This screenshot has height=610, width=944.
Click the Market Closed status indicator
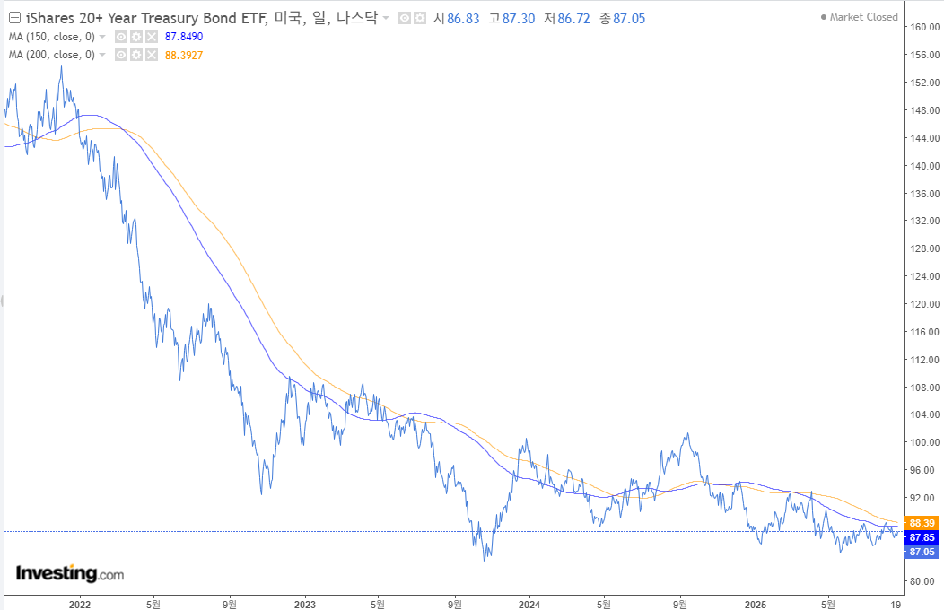coord(859,17)
